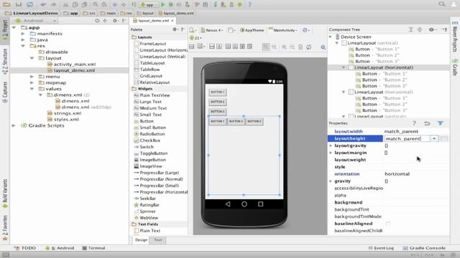This screenshot has width=460, height=258.
Task: Open the Gradle Console
Action: point(424,248)
